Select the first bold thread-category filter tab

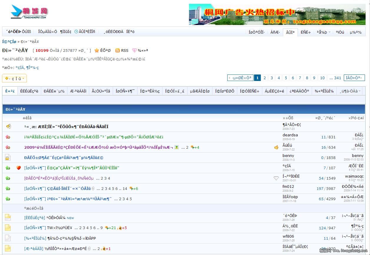coord(10,91)
